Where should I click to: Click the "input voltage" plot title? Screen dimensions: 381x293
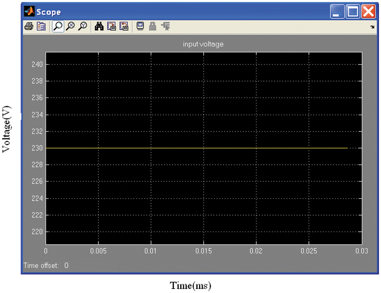(203, 44)
